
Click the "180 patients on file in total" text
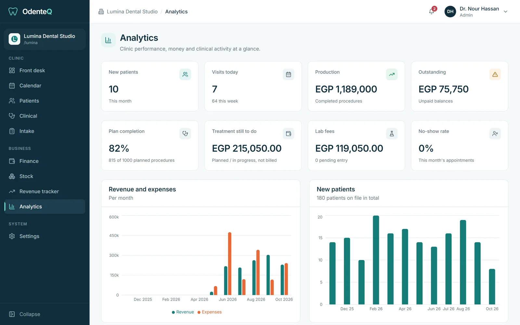348,198
